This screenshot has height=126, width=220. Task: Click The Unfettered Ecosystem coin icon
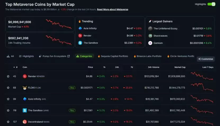(x=150, y=29)
